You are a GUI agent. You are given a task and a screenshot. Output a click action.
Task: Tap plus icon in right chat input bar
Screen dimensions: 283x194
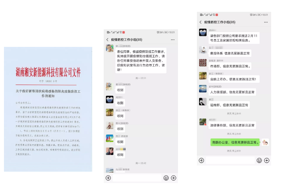click(x=266, y=160)
